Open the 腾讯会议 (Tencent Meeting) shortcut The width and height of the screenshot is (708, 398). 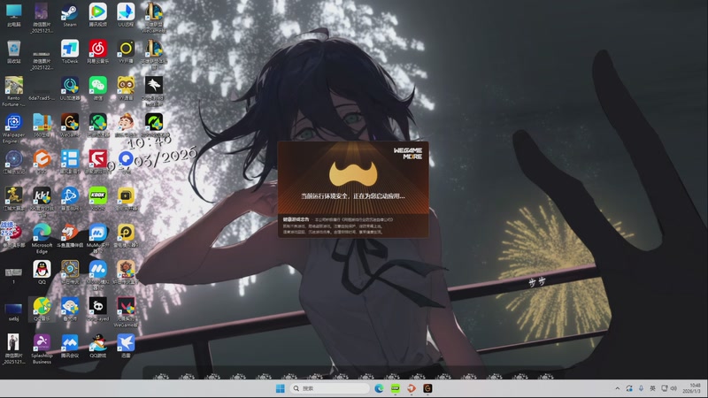[x=70, y=346]
